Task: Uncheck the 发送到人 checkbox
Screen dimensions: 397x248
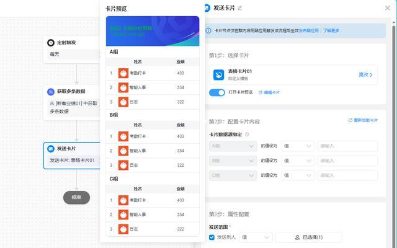Action: click(x=212, y=237)
